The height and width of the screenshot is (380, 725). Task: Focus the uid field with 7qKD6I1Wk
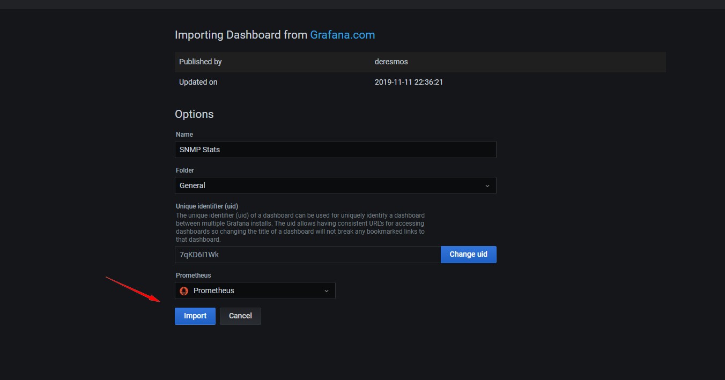point(307,255)
